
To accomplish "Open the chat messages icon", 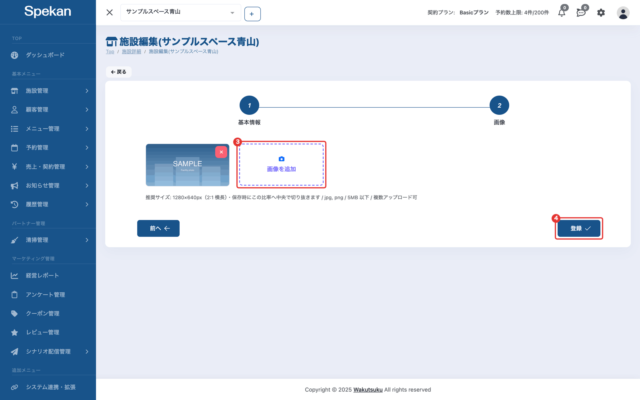I will 581,13.
